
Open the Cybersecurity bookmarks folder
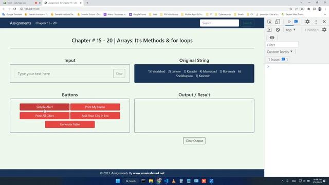pyautogui.click(x=223, y=14)
